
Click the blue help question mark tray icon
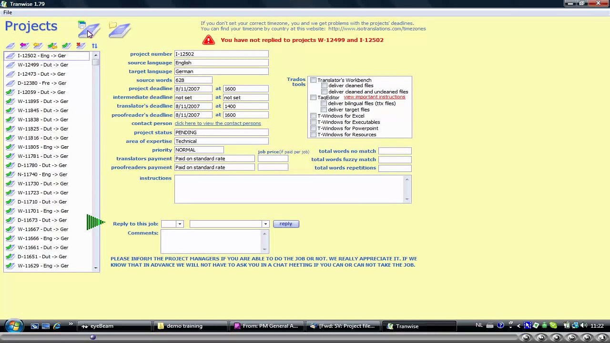(500, 326)
